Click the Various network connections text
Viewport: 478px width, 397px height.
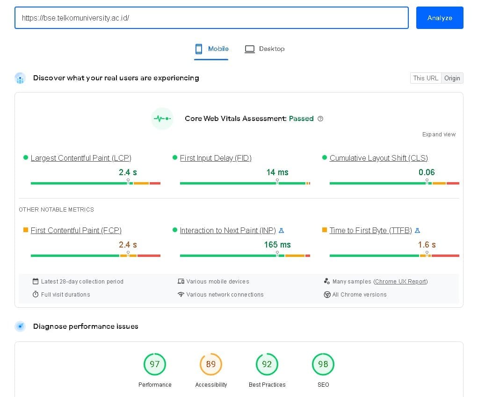pos(225,294)
